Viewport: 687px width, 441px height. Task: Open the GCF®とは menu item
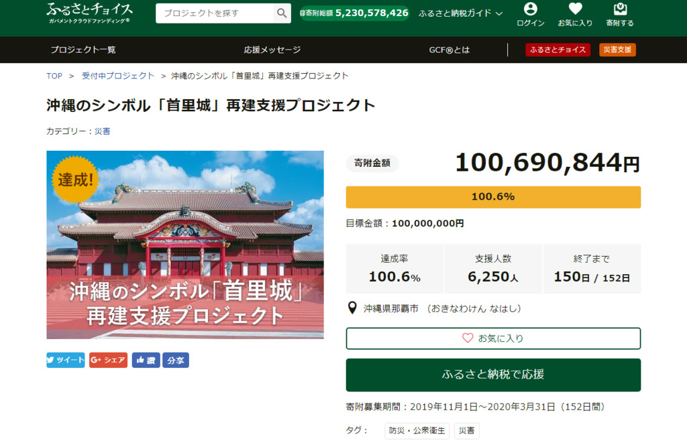pyautogui.click(x=450, y=50)
